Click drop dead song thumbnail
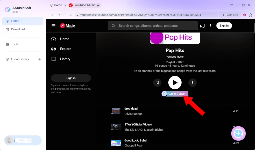The height and width of the screenshot is (150, 255). pyautogui.click(x=116, y=111)
